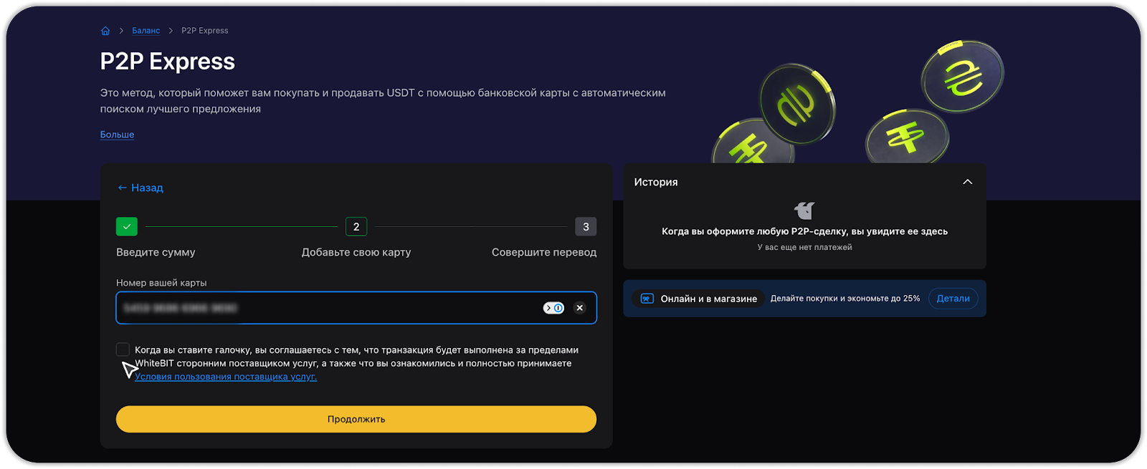Click the 1Password autofill icon in card field
Screen dimensions: 1147x469
tap(553, 308)
